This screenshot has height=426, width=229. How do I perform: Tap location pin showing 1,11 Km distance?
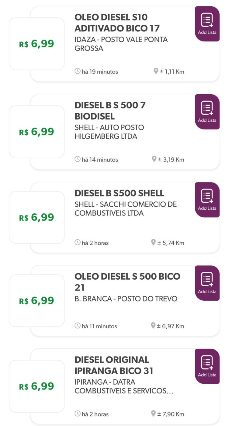click(156, 72)
